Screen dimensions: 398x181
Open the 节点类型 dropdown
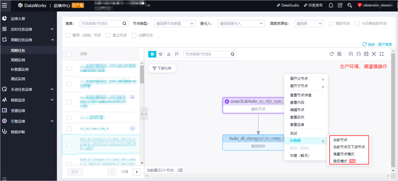(x=175, y=24)
